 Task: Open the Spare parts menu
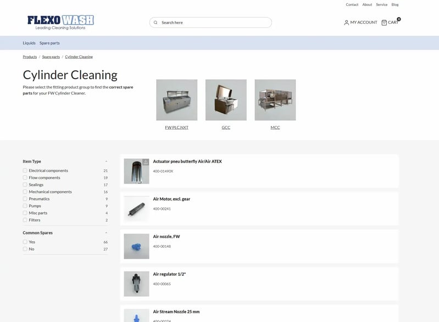coord(49,43)
